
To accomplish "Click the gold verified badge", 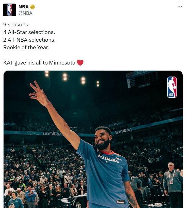I will pos(32,7).
